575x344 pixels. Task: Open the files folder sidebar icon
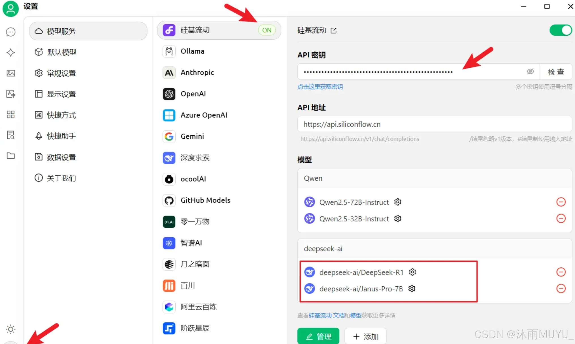click(10, 156)
